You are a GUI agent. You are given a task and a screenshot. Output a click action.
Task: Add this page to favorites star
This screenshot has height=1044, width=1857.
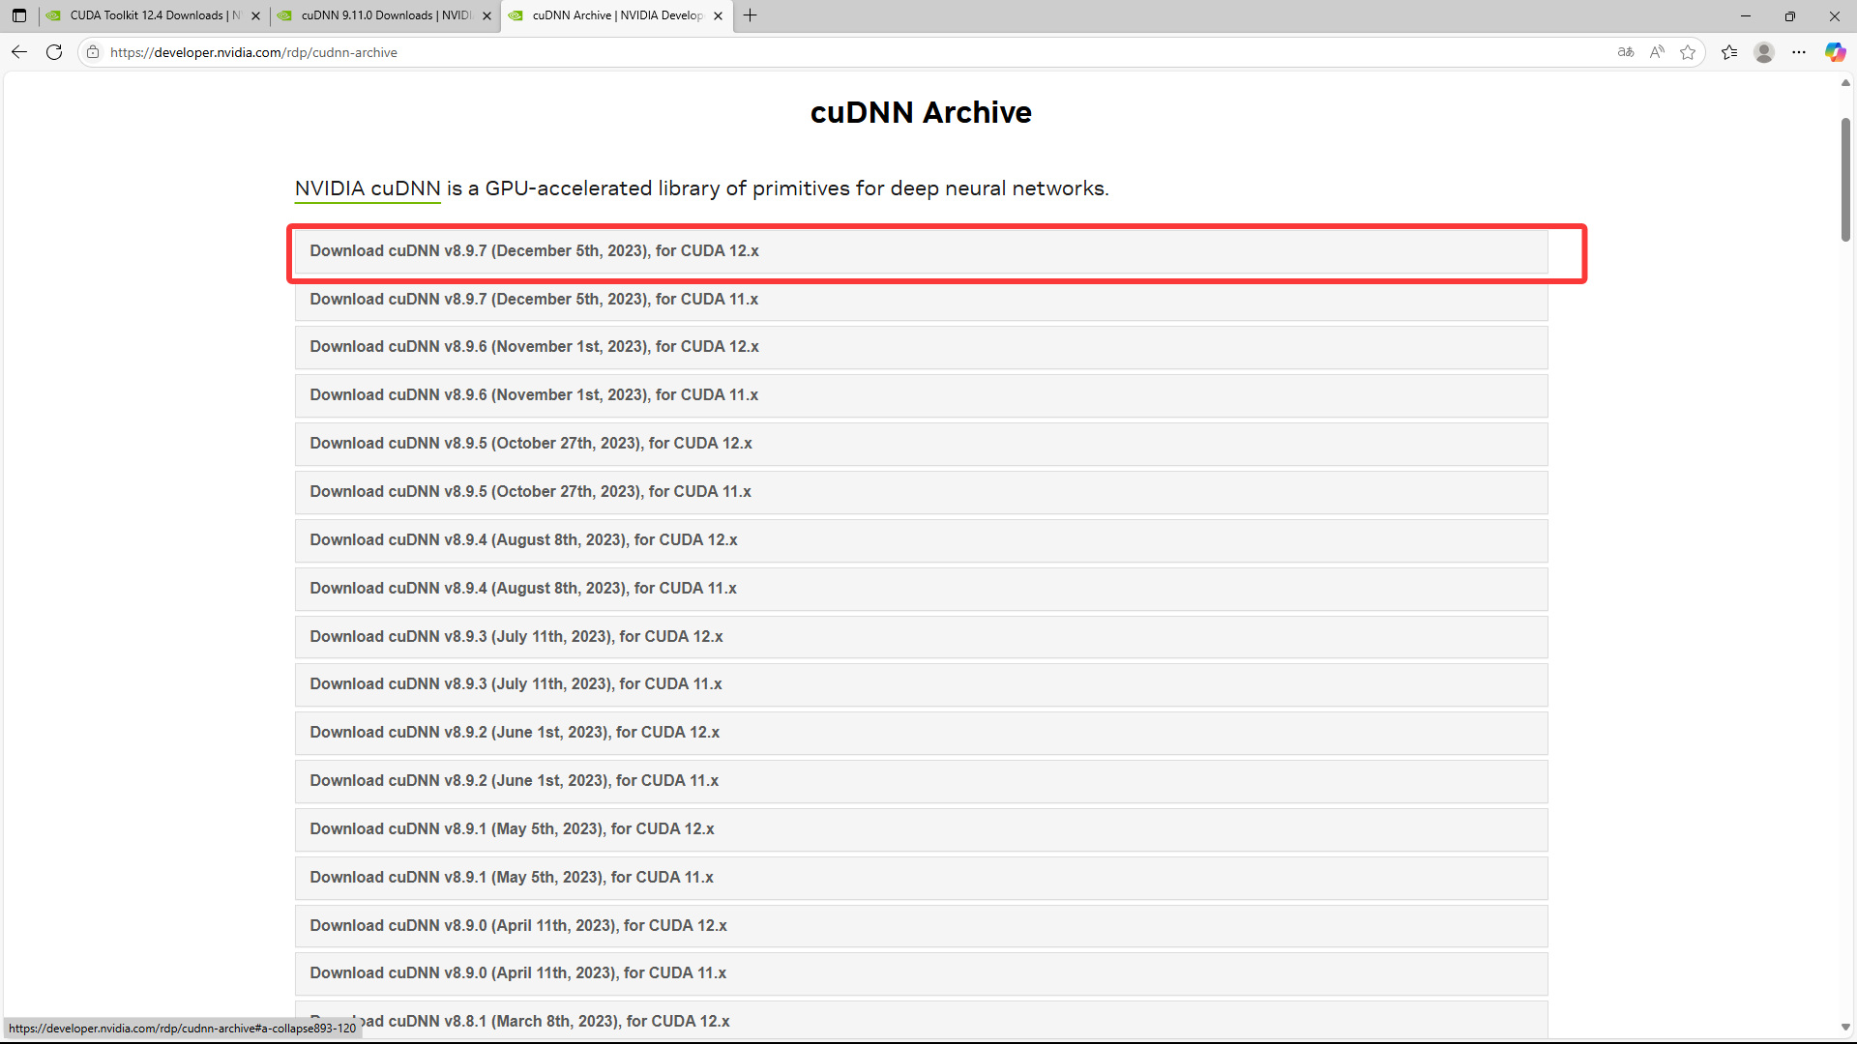click(1688, 52)
